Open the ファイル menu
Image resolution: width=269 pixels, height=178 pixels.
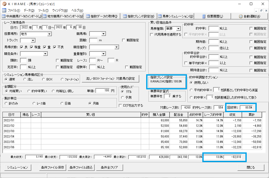[14, 10]
